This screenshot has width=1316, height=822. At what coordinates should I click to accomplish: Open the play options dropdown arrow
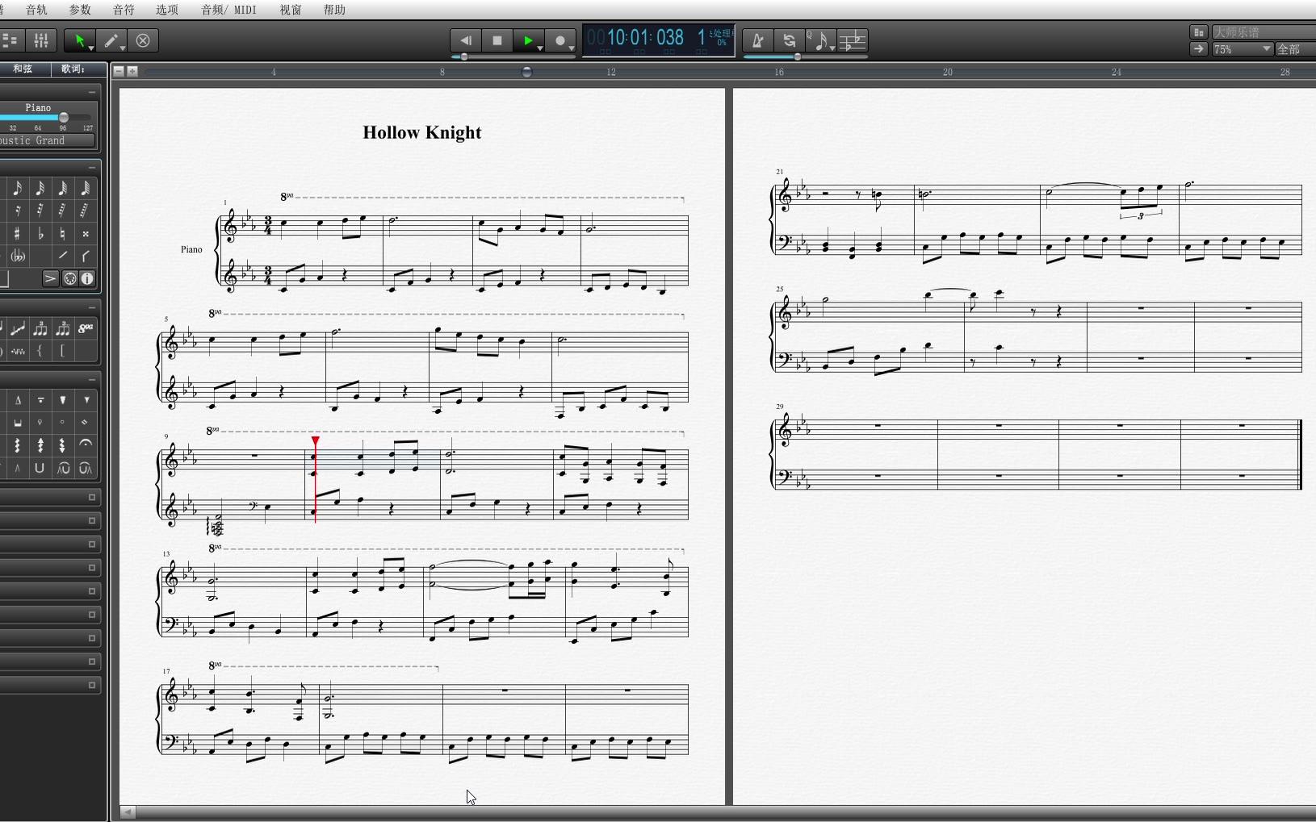[540, 48]
